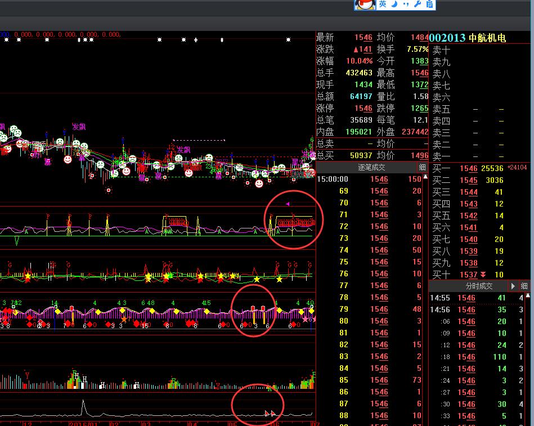The image size is (534, 426).
Task: Click the 今开 value 1383
Action: pos(420,61)
